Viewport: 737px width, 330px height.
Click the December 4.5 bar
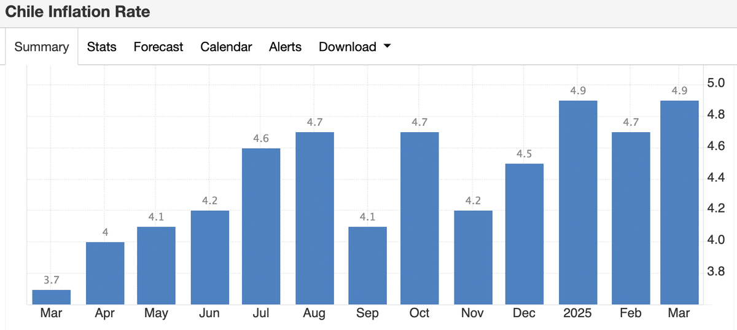point(524,234)
